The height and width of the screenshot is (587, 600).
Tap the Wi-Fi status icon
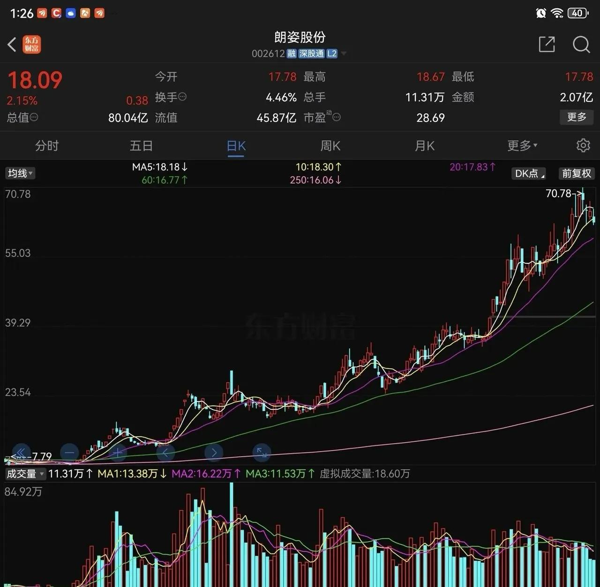click(557, 13)
